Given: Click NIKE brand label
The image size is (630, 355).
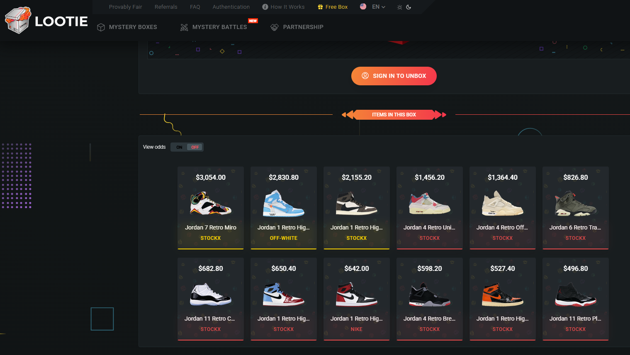Looking at the screenshot, I should 357,329.
